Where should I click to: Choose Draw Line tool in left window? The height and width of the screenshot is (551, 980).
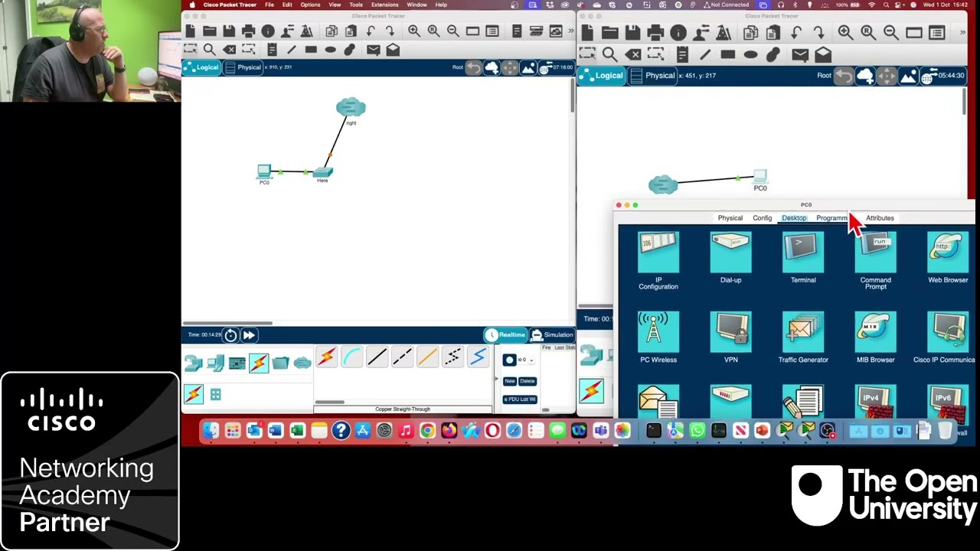click(x=291, y=50)
